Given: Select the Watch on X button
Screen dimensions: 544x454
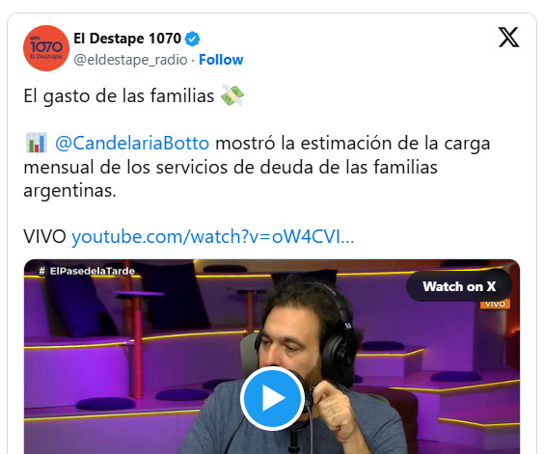Looking at the screenshot, I should [459, 286].
